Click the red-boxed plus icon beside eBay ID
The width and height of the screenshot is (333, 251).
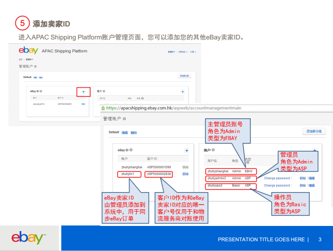(83, 92)
